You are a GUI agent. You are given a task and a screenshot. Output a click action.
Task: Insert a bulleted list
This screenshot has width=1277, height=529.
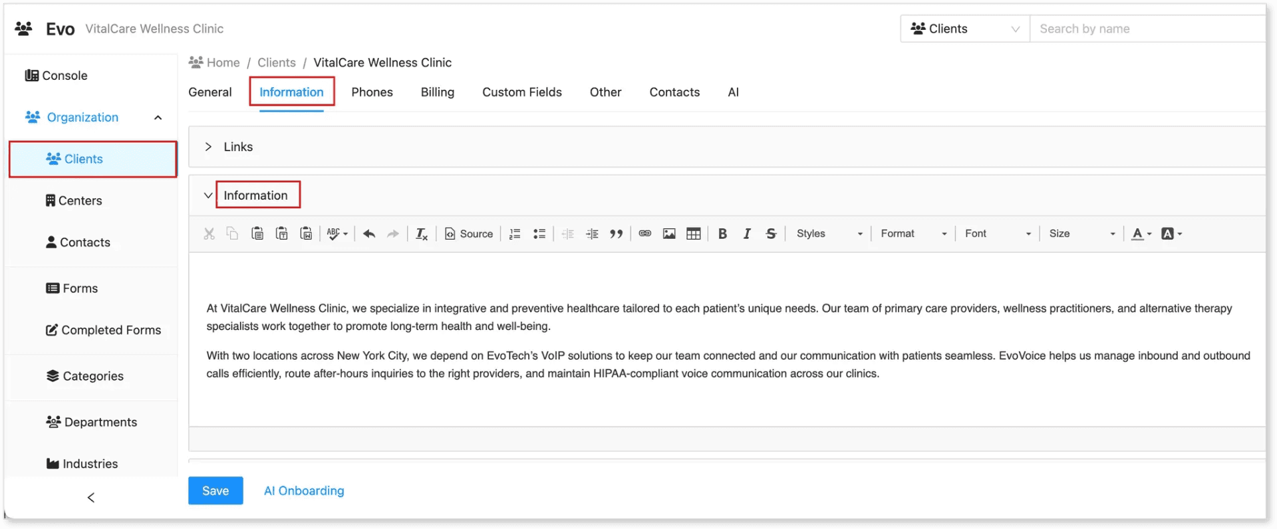tap(539, 234)
